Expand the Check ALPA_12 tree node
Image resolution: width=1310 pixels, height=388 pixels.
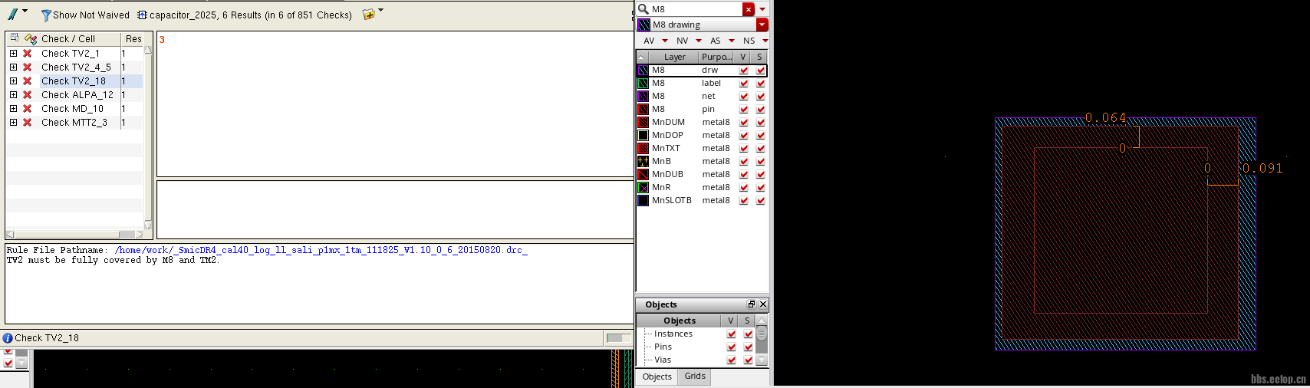coord(13,95)
